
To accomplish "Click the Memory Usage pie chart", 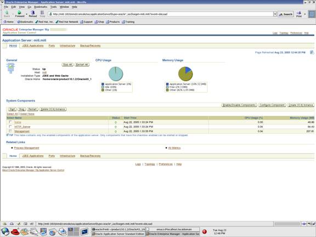I will pyautogui.click(x=185, y=74).
